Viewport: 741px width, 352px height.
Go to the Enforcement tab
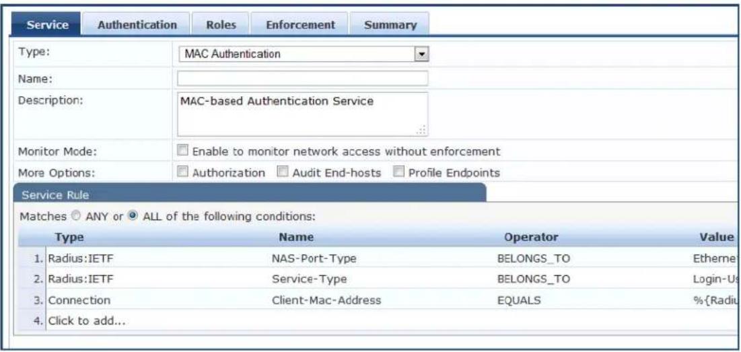point(300,25)
